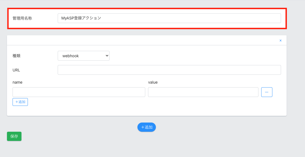
Task: Focus the name parameter input box
Action: [79, 92]
